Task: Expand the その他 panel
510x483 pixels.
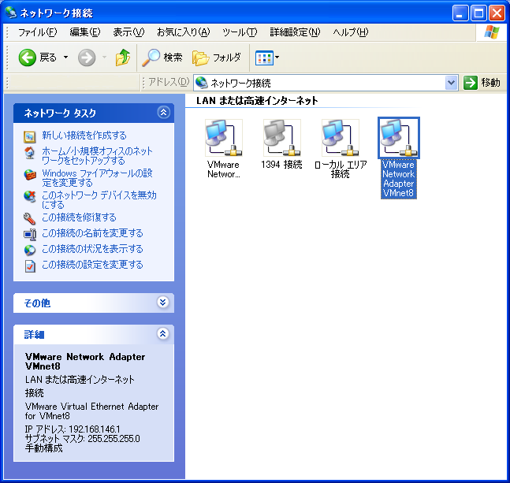Action: click(x=163, y=303)
